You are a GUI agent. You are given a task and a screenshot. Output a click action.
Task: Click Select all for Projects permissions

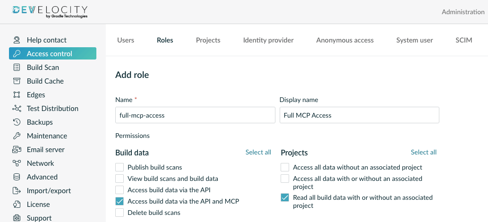424,152
